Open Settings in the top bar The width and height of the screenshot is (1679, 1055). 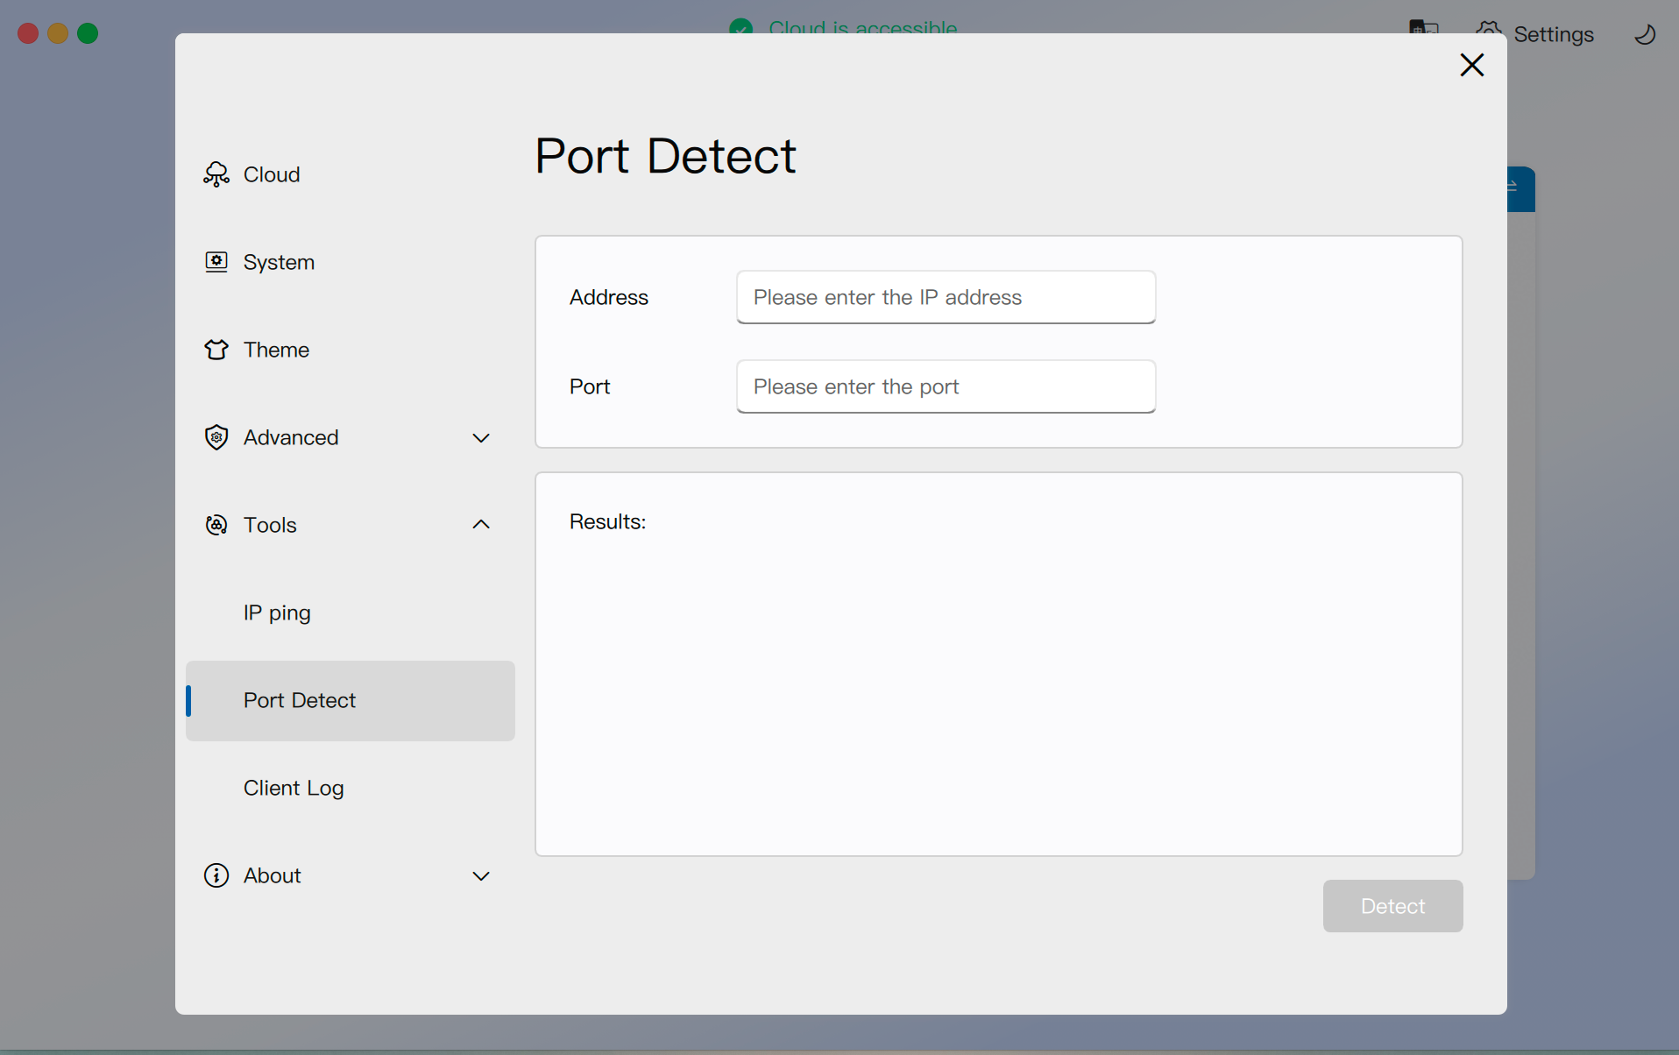pos(1553,34)
